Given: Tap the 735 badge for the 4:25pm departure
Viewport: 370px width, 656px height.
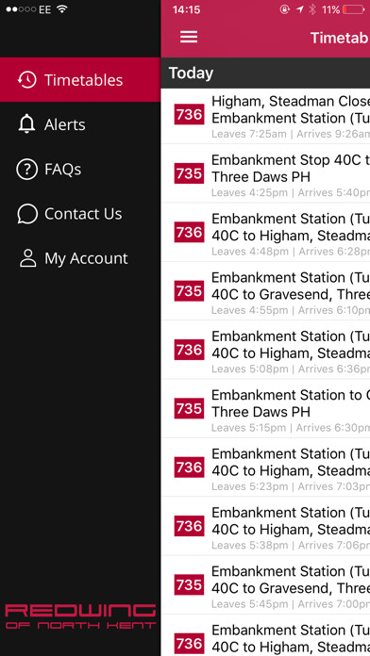Looking at the screenshot, I should (189, 173).
